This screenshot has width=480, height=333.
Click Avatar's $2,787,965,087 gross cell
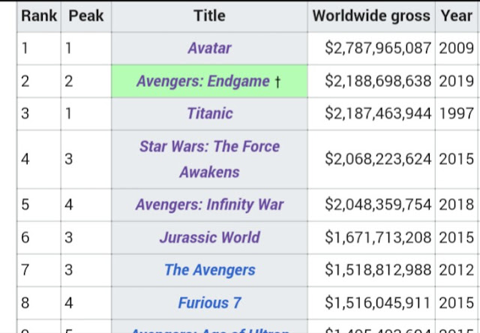click(x=378, y=49)
